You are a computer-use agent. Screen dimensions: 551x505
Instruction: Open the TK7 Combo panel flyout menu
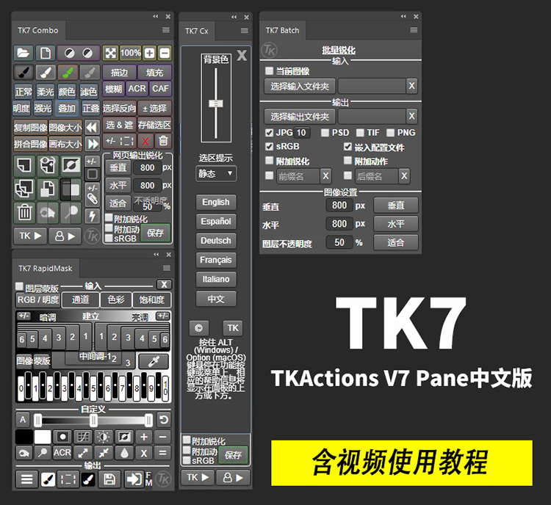(166, 30)
